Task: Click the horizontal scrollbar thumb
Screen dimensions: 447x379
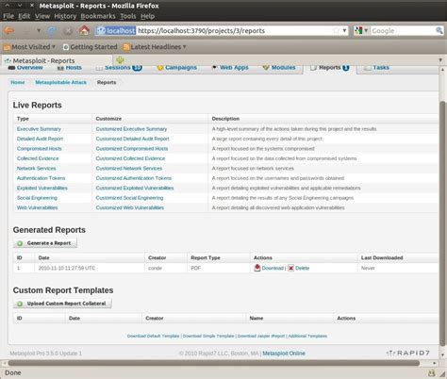Action: click(214, 363)
